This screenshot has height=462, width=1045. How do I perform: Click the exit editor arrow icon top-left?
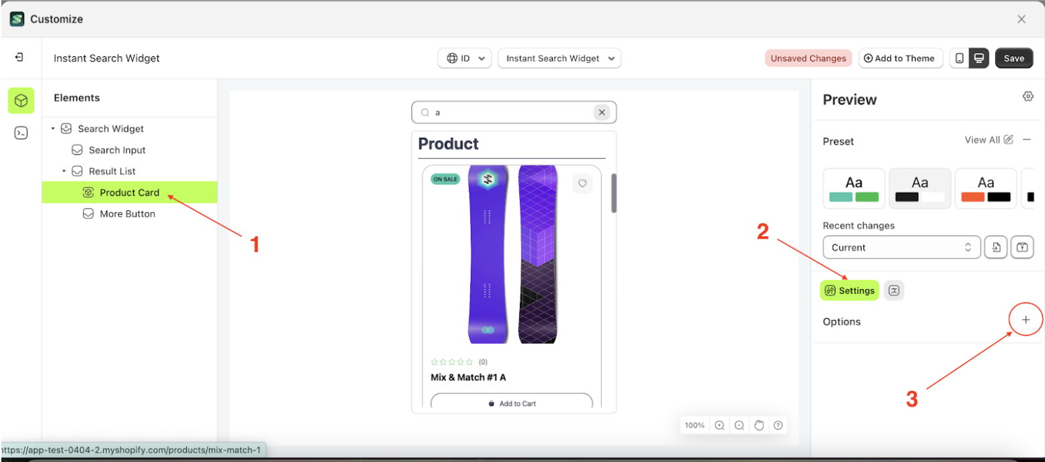(21, 58)
